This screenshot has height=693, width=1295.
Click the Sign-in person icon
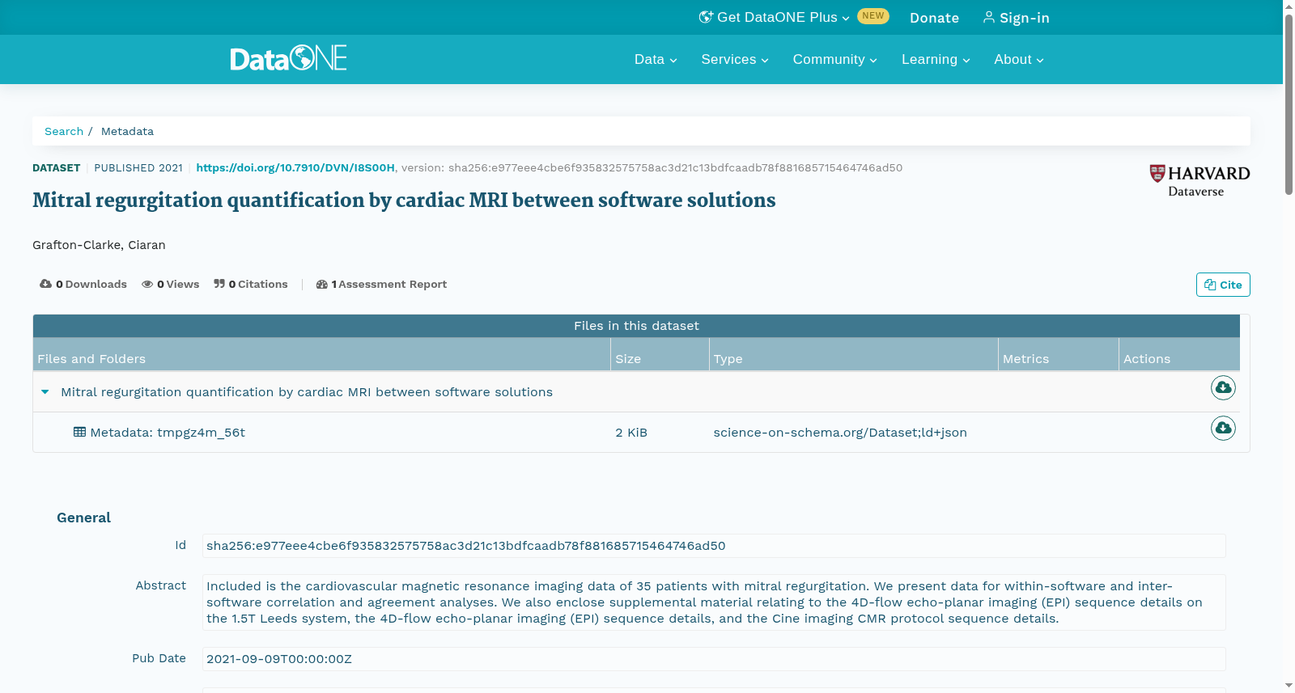pos(988,17)
